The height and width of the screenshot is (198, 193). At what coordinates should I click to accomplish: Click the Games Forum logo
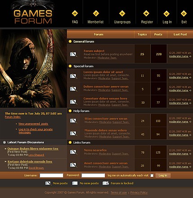click(x=33, y=17)
